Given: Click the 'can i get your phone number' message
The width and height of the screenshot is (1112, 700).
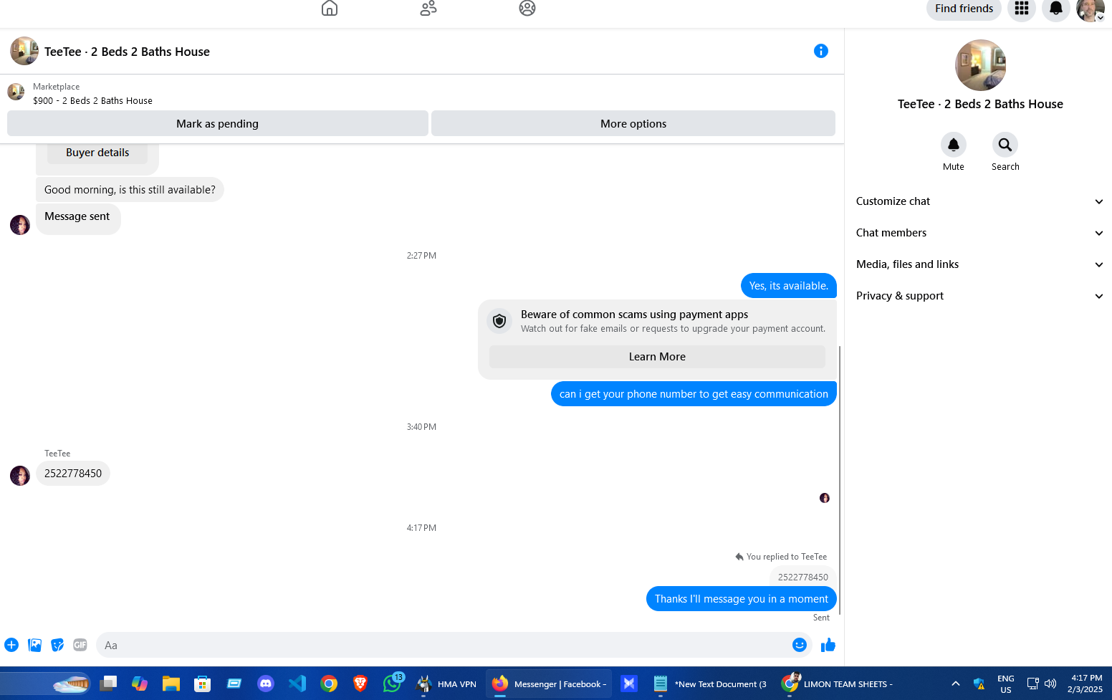Looking at the screenshot, I should click(694, 394).
